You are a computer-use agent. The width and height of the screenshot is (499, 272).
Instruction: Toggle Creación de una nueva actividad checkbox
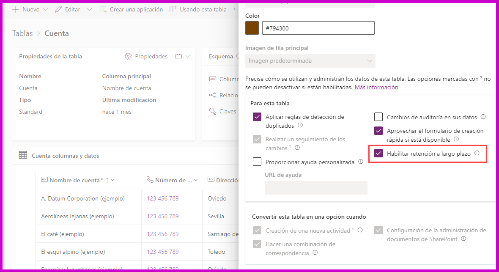tap(257, 230)
